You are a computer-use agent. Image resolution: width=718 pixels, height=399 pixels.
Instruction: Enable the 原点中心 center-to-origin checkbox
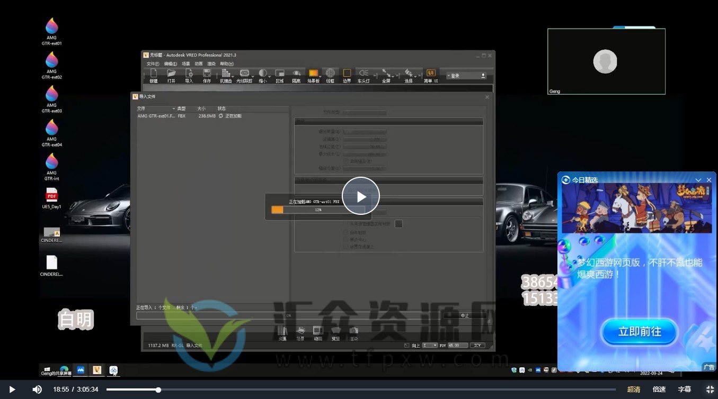tap(345, 239)
